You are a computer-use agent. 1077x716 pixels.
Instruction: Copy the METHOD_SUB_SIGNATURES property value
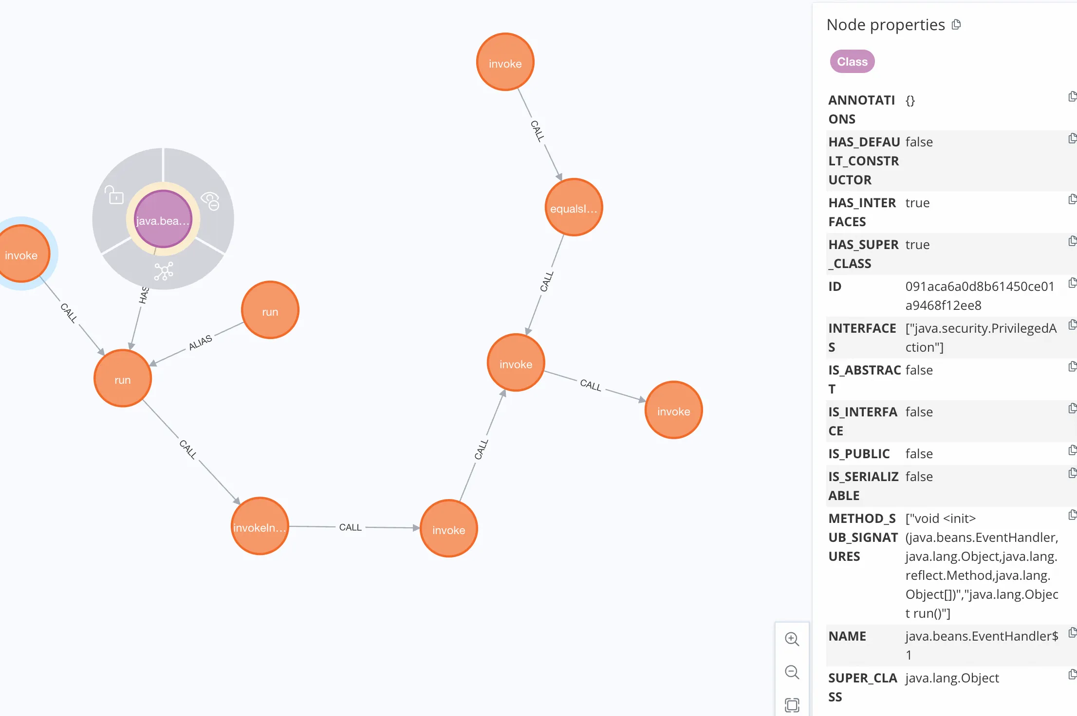click(x=1072, y=516)
